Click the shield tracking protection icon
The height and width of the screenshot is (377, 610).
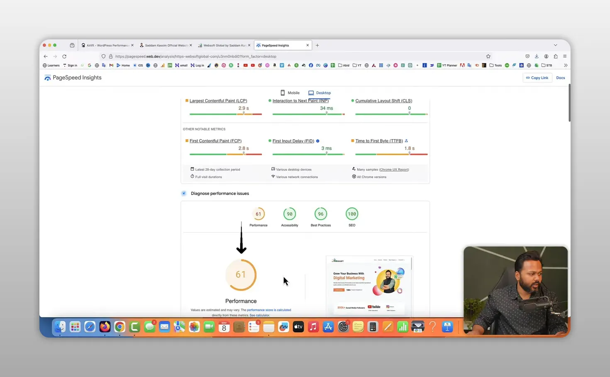coord(104,56)
